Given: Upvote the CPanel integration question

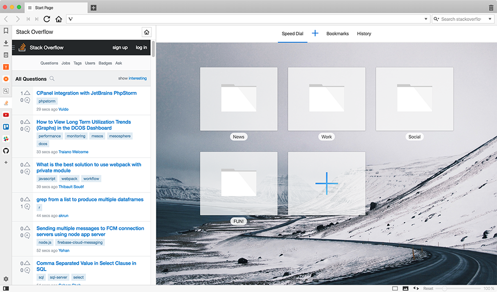Looking at the screenshot, I should coord(27,93).
